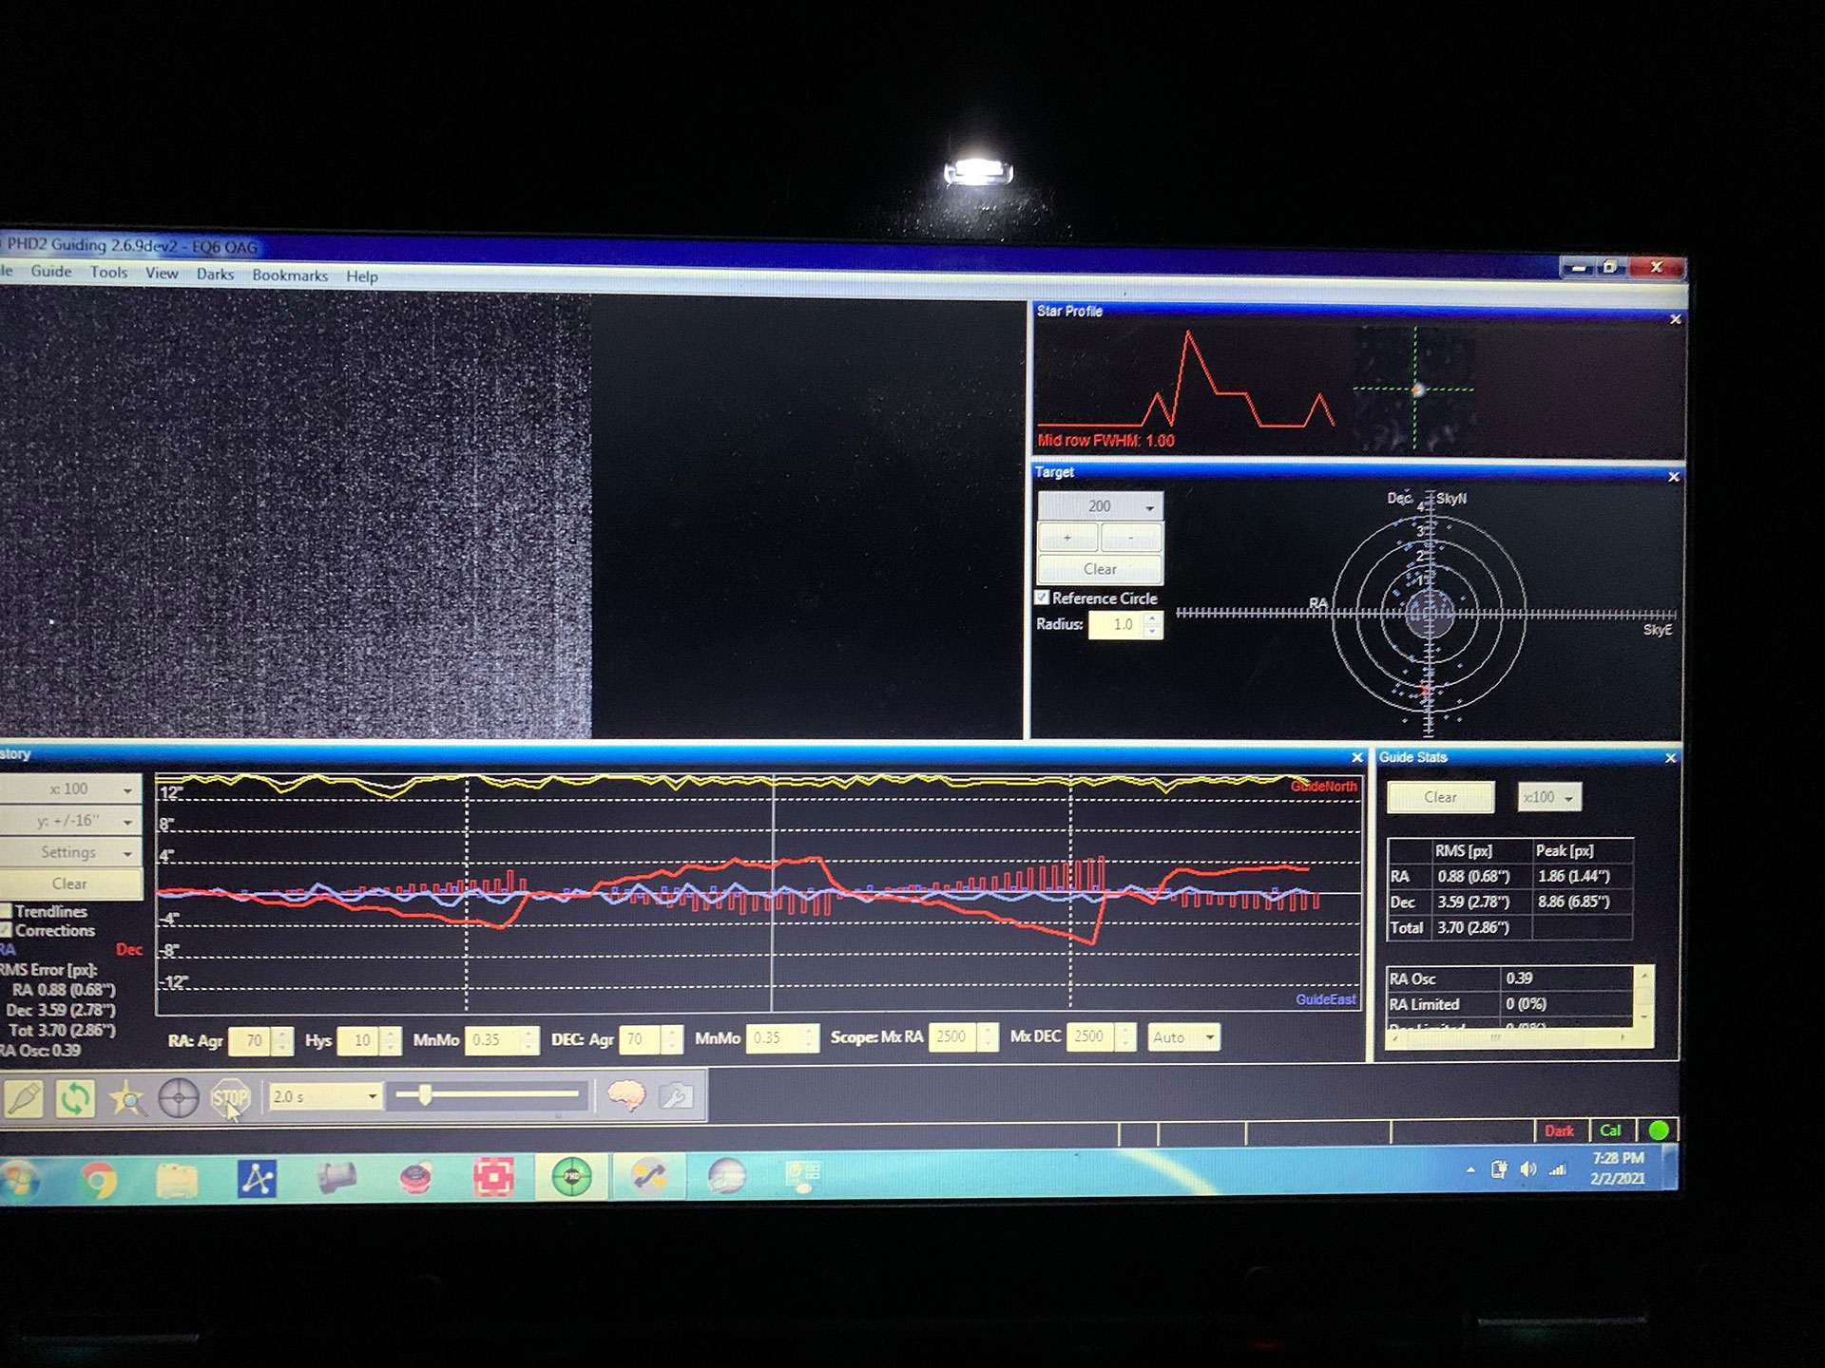Open the Tools menu
Image resolution: width=1825 pixels, height=1368 pixels.
coord(108,272)
